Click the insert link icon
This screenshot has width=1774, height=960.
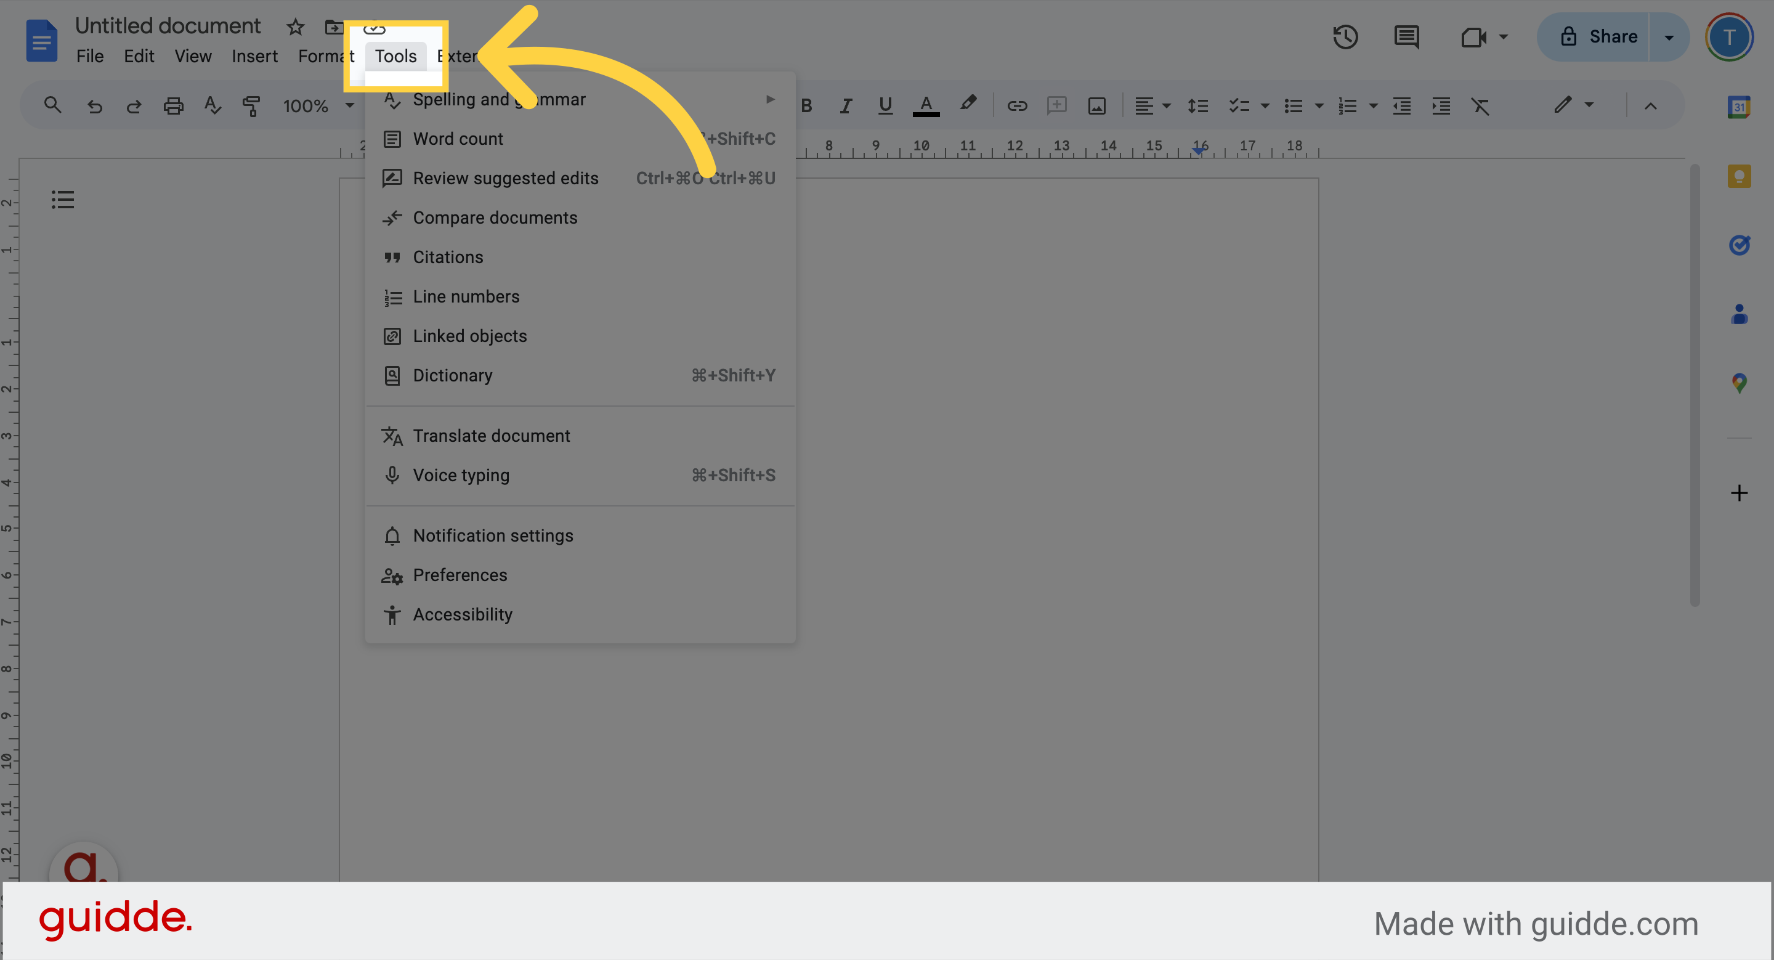[x=1017, y=106]
